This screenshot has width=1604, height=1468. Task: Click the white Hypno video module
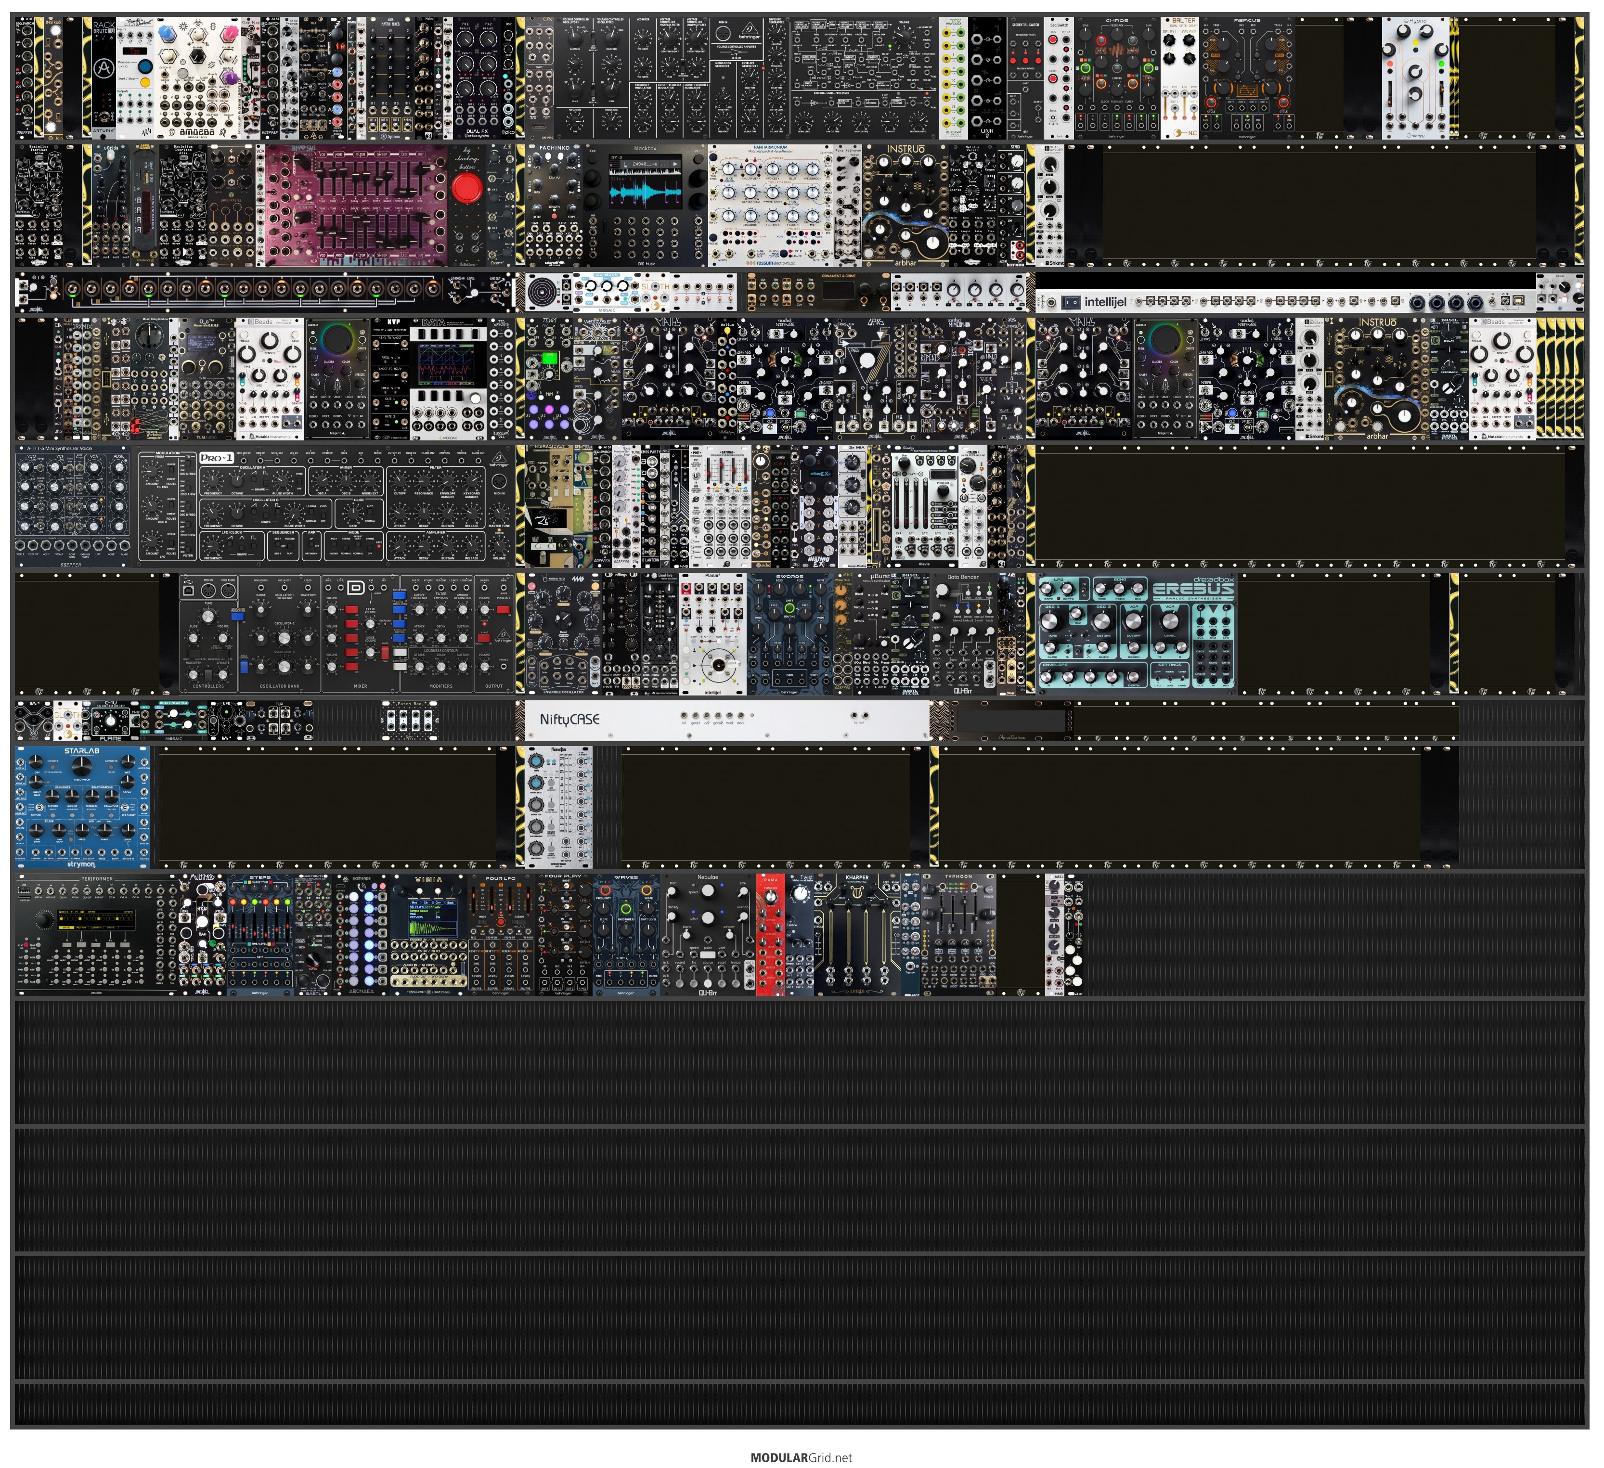pos(1415,77)
